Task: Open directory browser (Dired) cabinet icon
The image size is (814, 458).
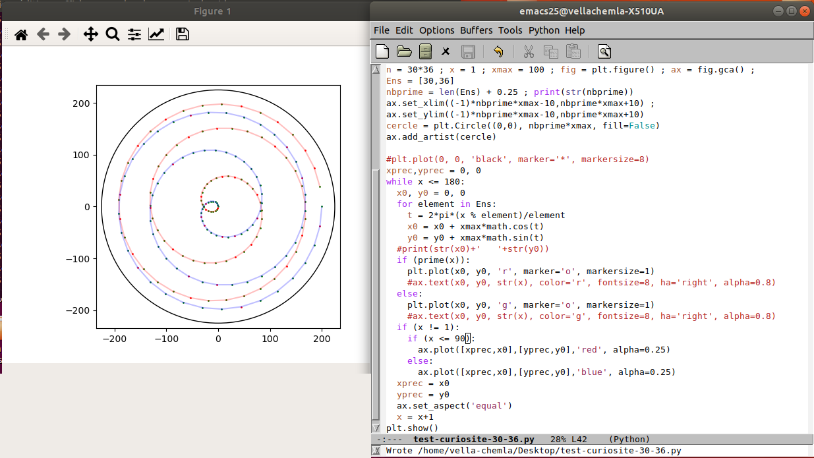Action: pyautogui.click(x=425, y=51)
